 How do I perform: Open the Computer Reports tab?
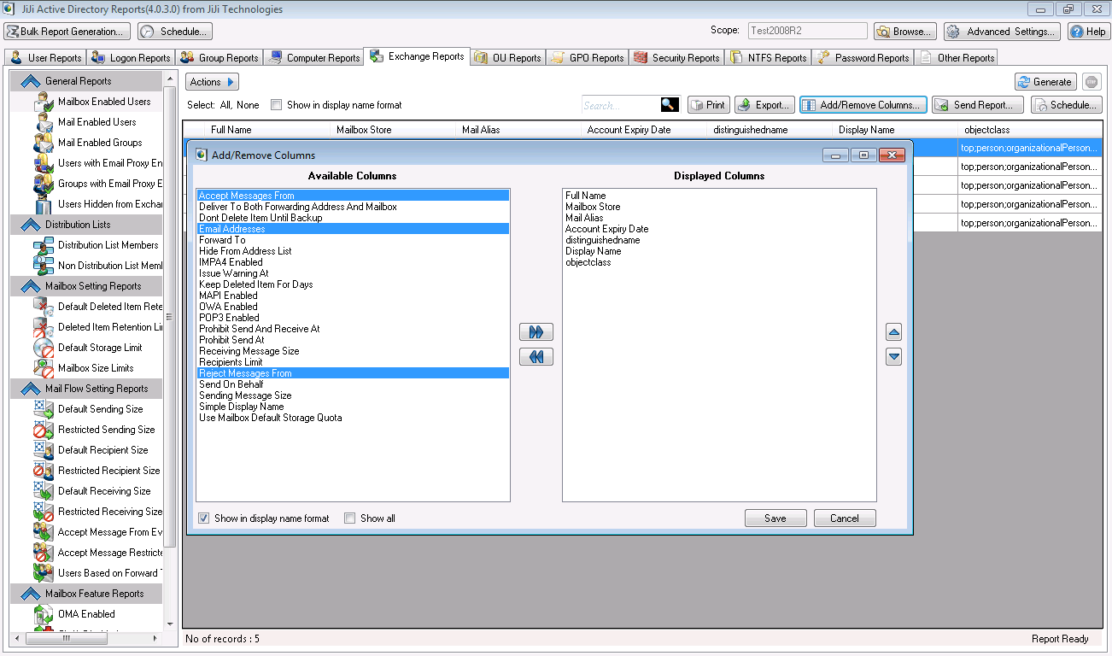(313, 58)
